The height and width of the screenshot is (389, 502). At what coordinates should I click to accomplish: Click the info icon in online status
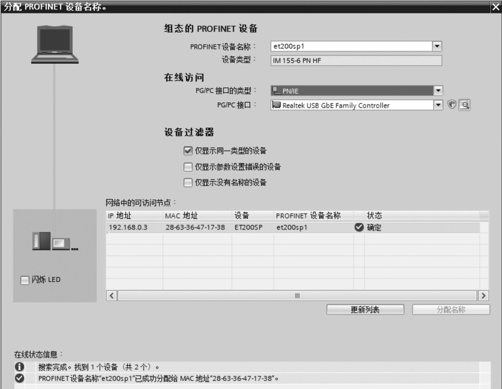(x=20, y=367)
